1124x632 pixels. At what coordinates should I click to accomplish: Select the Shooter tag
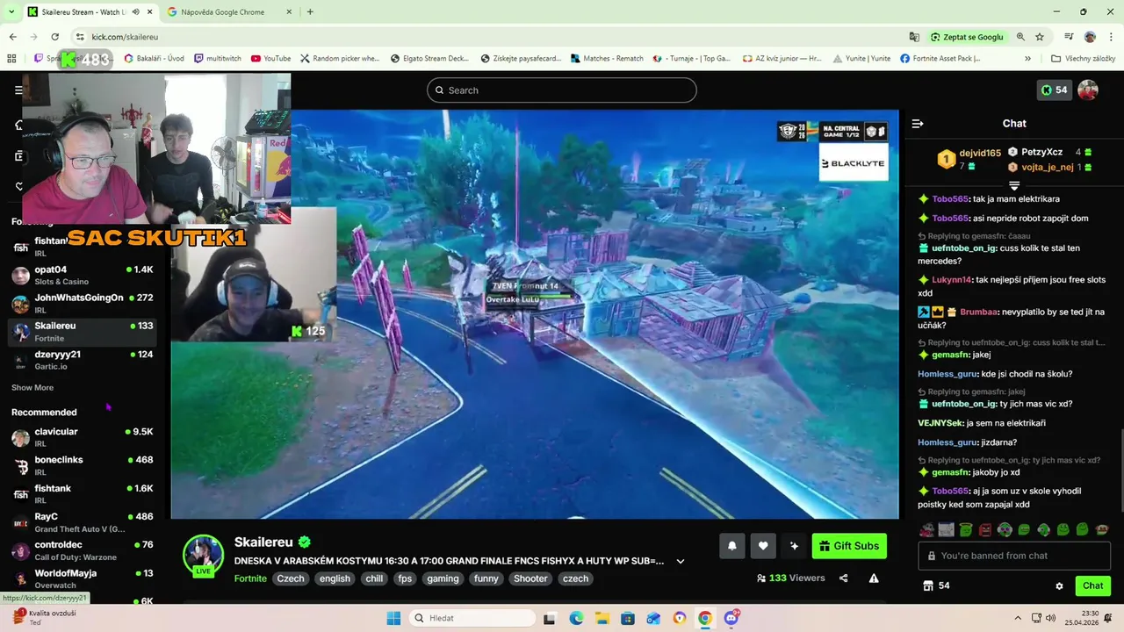click(530, 578)
